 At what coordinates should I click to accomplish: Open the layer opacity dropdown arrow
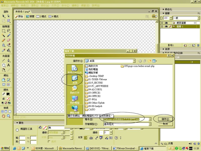coord(171,18)
